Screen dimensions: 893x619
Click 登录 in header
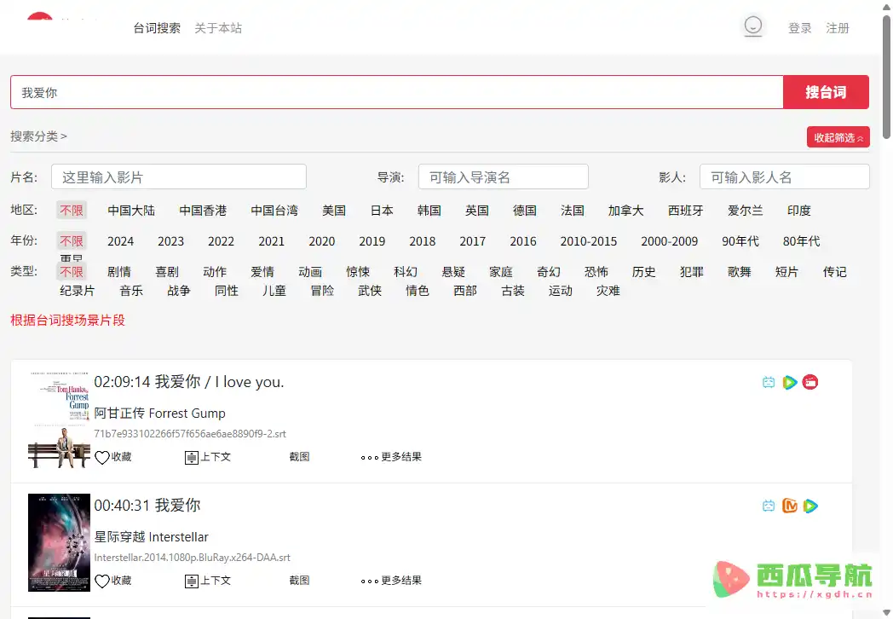[x=799, y=28]
